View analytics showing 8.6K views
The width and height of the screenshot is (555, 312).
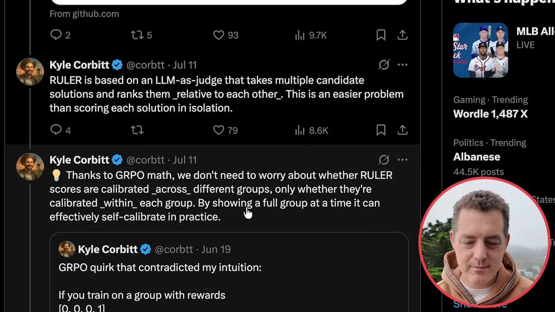click(x=311, y=130)
